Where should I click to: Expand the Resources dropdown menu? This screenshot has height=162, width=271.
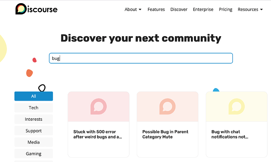[250, 9]
